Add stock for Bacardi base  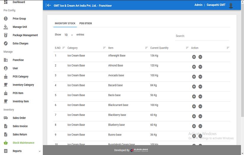(194, 87)
